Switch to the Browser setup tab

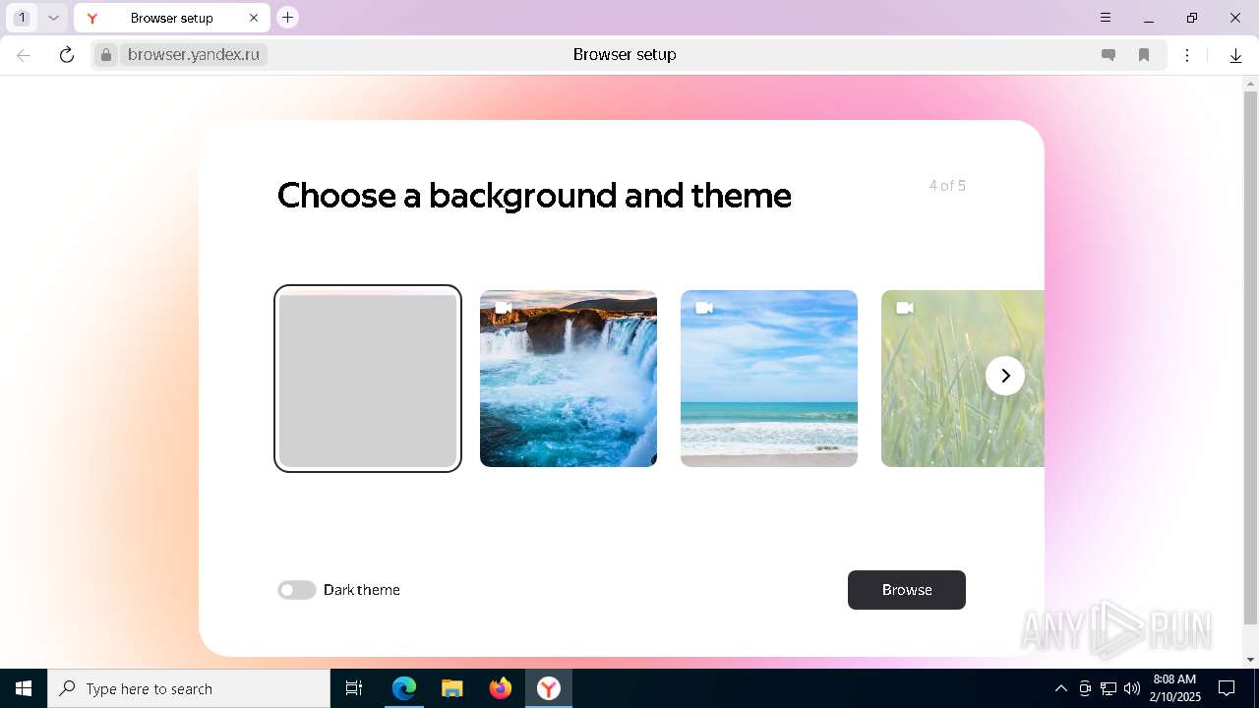point(172,18)
